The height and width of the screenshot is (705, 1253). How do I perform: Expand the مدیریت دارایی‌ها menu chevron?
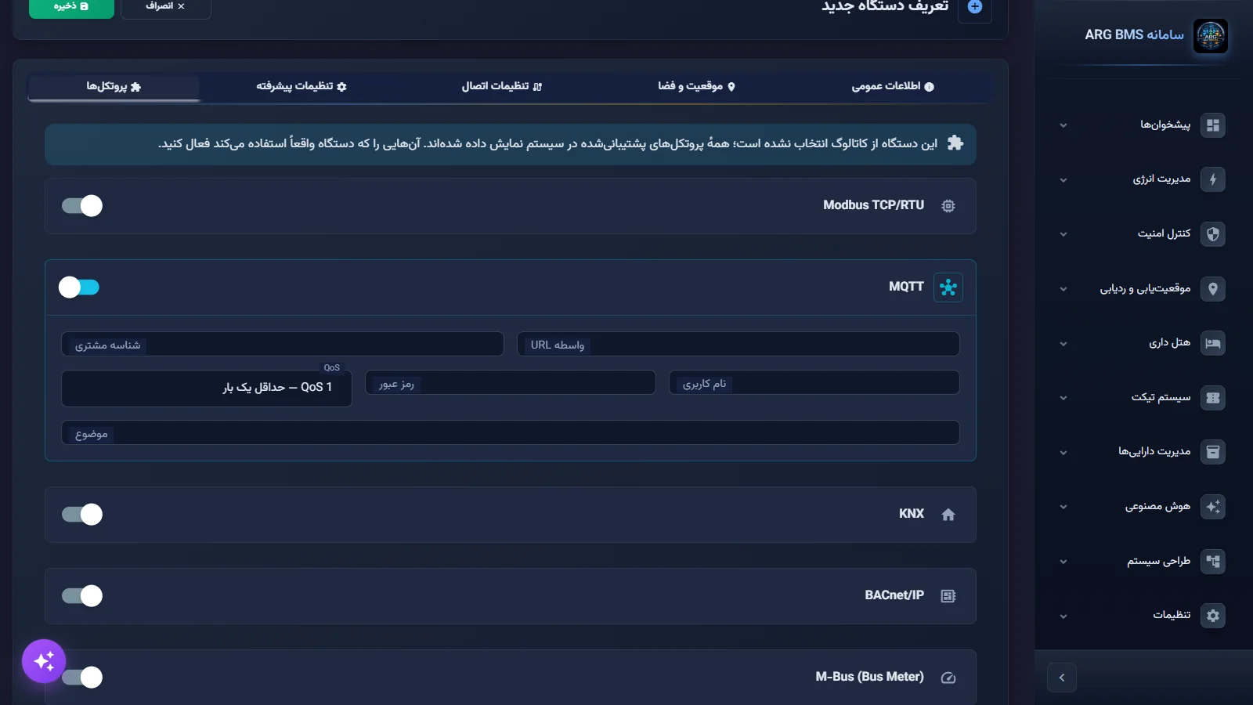tap(1063, 453)
